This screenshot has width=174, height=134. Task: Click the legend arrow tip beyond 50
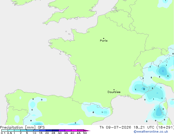pos(87,130)
